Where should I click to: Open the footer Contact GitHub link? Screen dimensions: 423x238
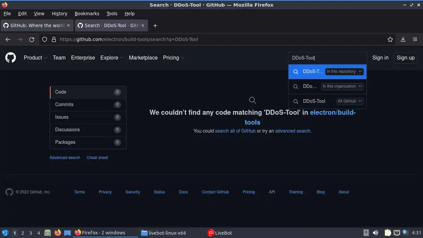coord(215,192)
